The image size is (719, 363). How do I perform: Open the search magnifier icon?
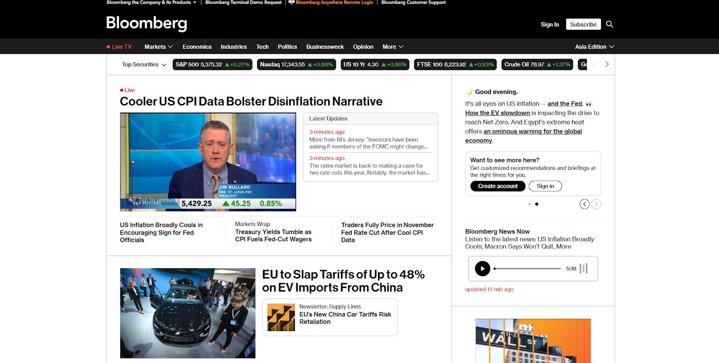coord(609,24)
